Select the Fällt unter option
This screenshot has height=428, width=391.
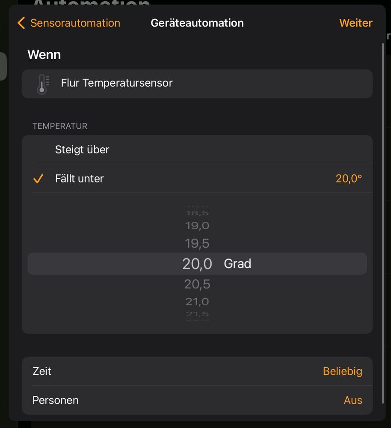click(80, 179)
